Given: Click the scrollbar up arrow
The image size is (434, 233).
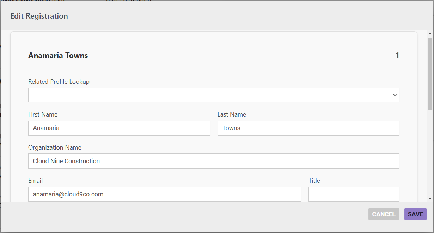Looking at the screenshot, I should tap(430, 34).
